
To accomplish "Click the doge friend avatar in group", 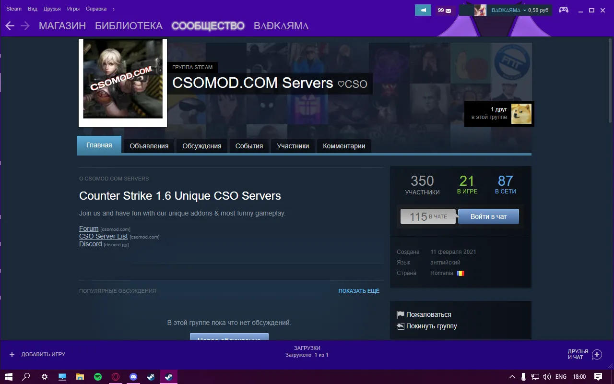I will (521, 114).
